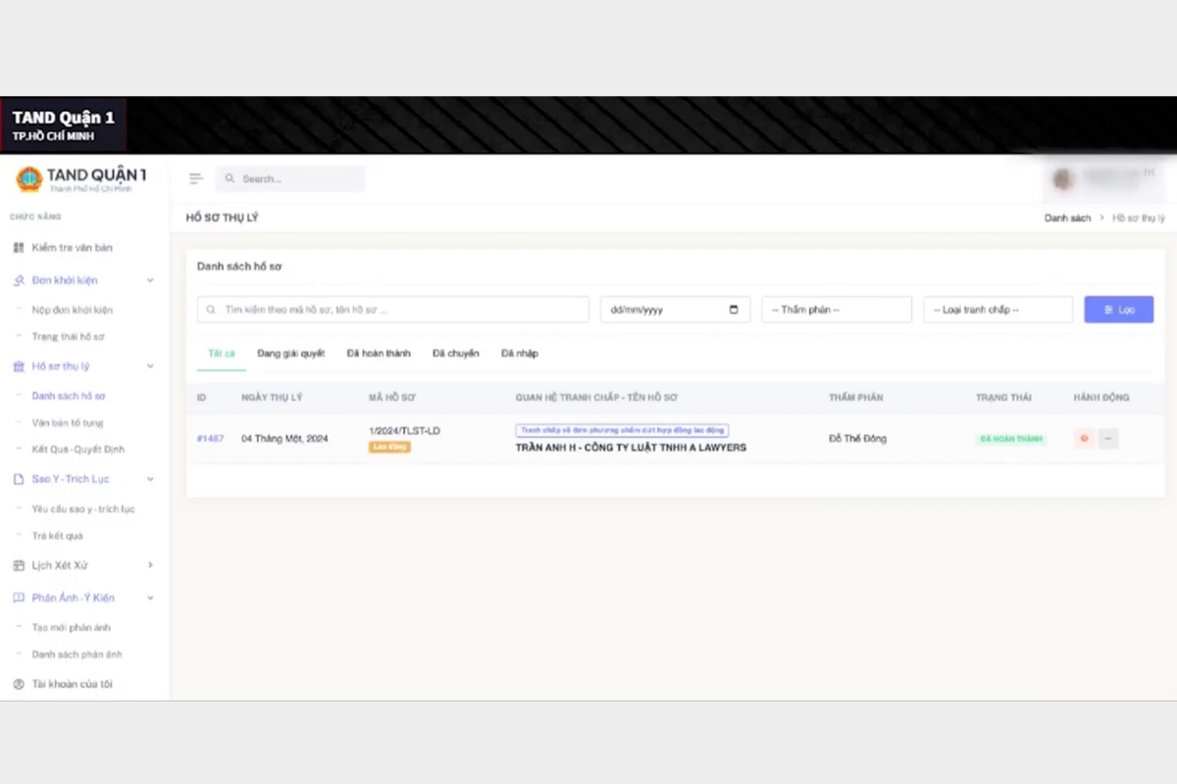Click the TAND Quận 1 emblem logo
Screen dimensions: 1177x784
tap(28, 179)
